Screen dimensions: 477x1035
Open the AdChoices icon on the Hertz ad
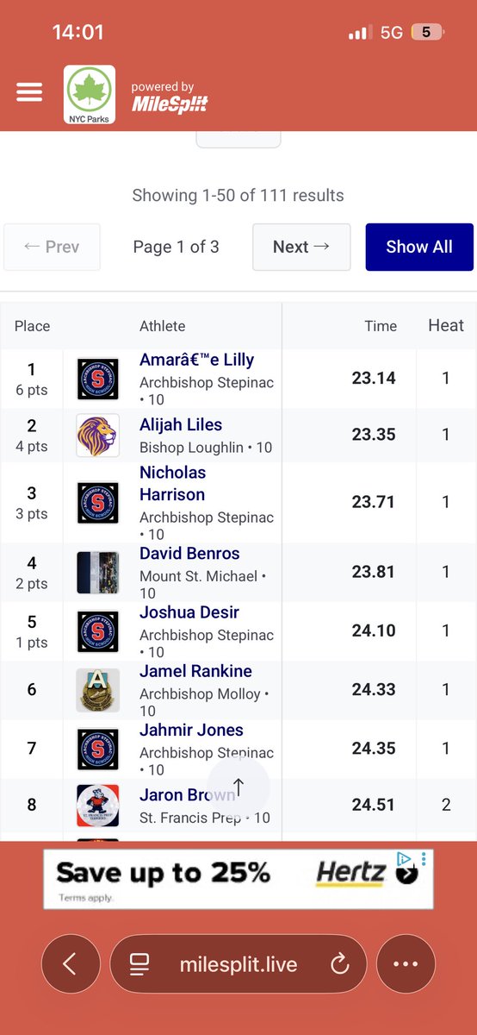tap(404, 859)
